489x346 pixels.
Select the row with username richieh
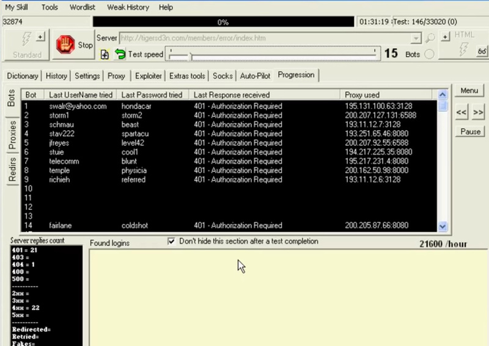point(229,179)
